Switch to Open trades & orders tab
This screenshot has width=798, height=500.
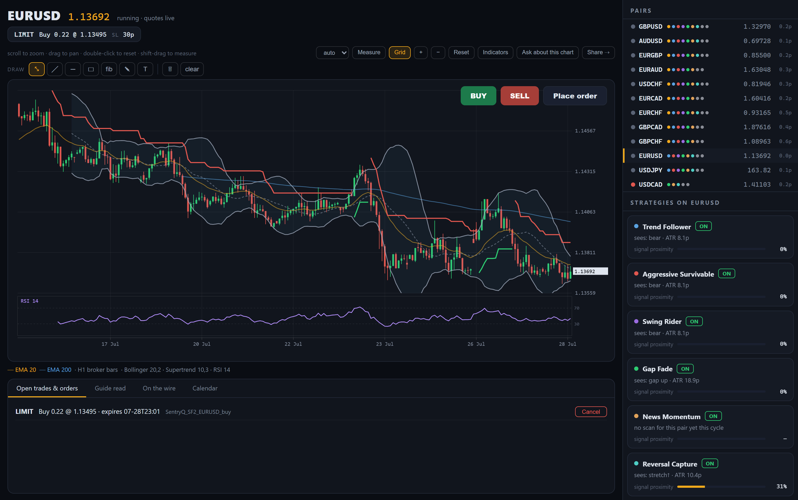point(47,388)
